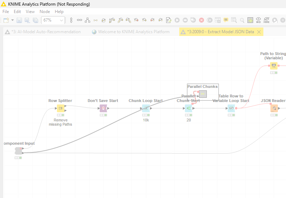Select the Path to String (Variable) node
This screenshot has width=286, height=198.
[x=274, y=66]
